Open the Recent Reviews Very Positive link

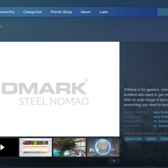160,112
